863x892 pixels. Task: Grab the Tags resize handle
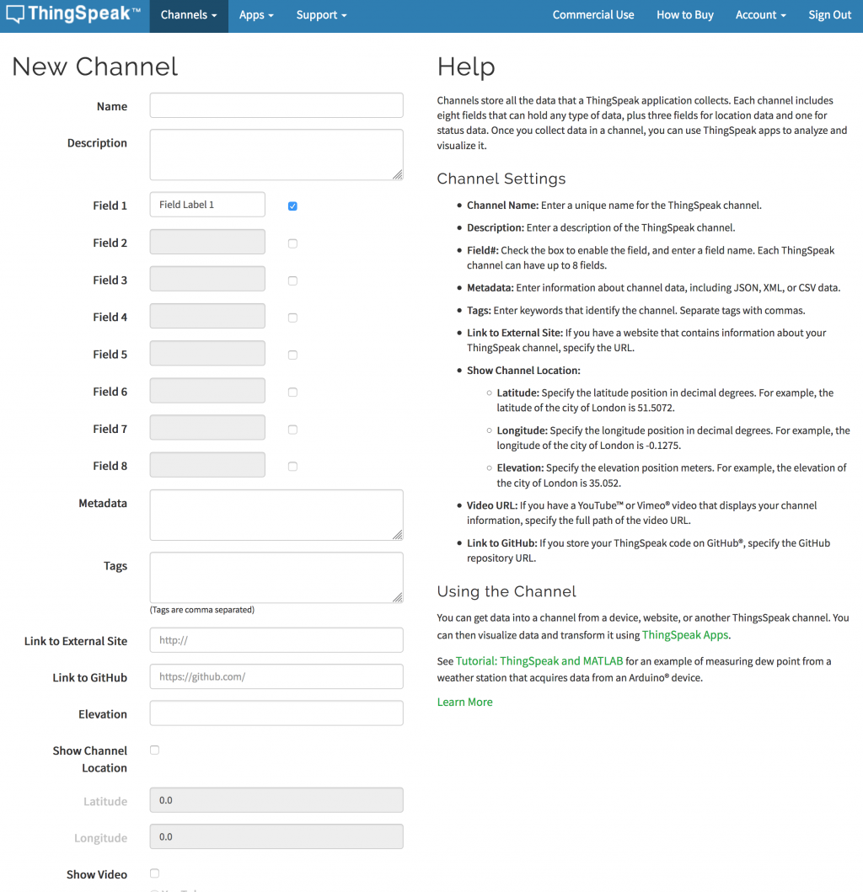click(397, 597)
